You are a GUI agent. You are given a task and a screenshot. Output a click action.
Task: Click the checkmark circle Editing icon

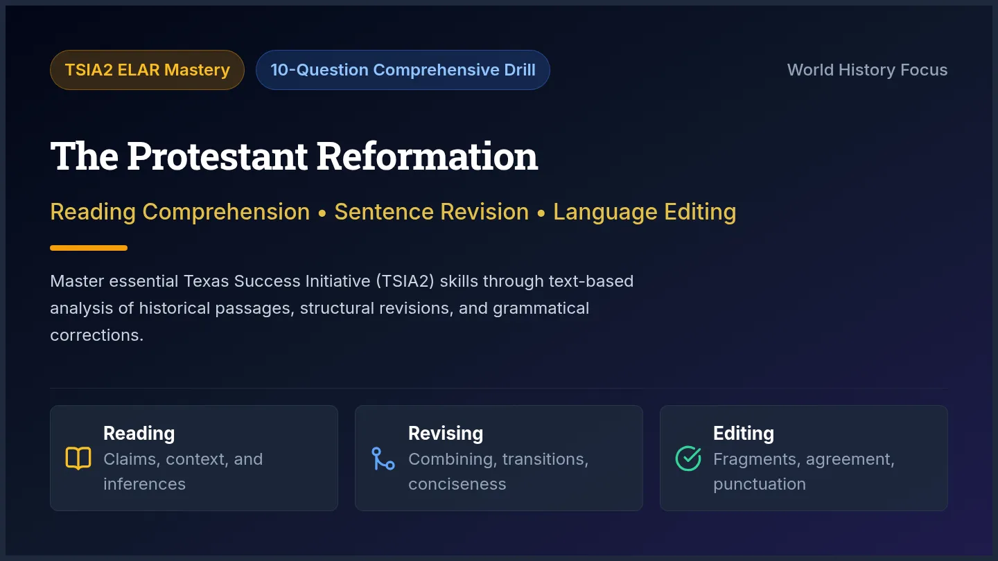click(x=688, y=458)
